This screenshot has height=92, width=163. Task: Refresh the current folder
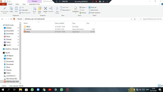click(135, 19)
